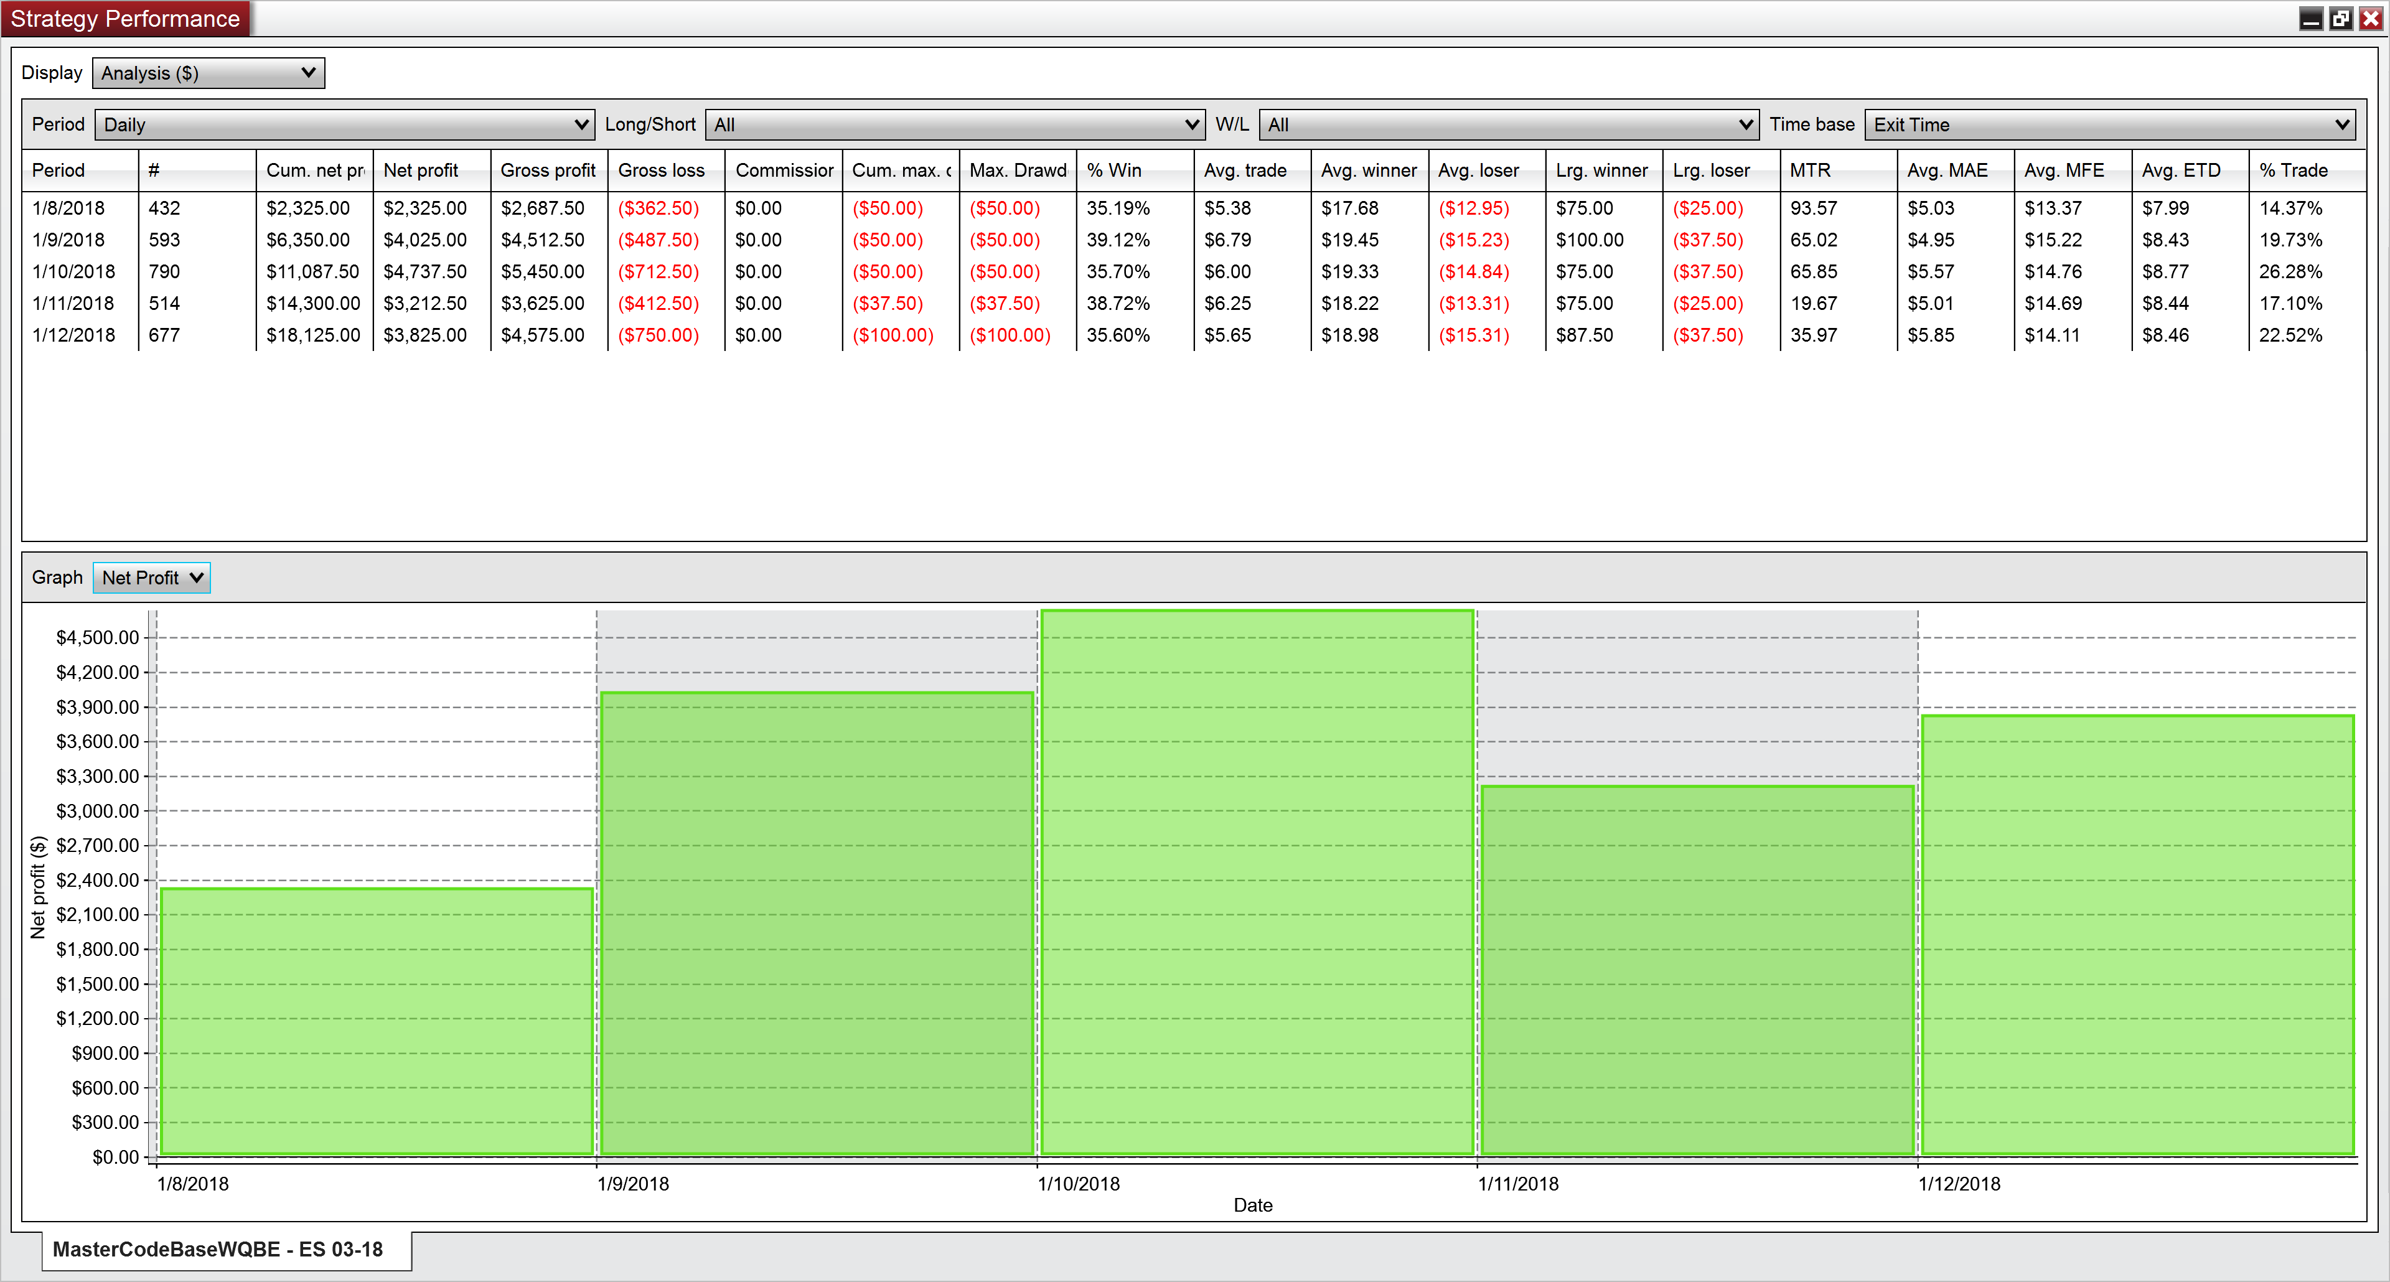The height and width of the screenshot is (1282, 2390).
Task: Click the Lrg. winner column header
Action: coord(1604,171)
